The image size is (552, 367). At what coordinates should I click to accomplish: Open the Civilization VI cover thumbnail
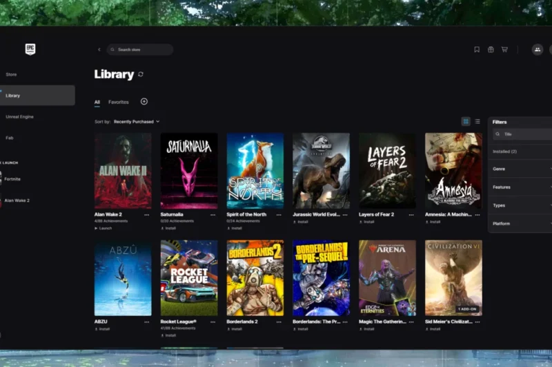(453, 278)
